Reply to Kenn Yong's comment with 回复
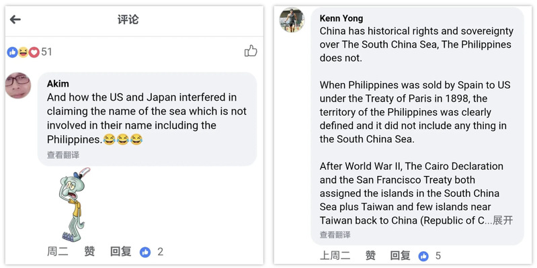Image resolution: width=537 pixels, height=268 pixels. tap(400, 255)
